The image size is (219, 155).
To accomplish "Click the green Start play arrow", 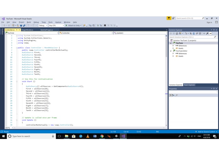I will click(x=66, y=25).
